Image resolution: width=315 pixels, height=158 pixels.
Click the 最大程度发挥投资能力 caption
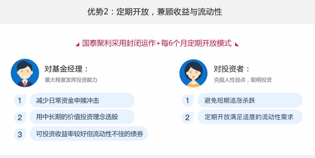71,80
